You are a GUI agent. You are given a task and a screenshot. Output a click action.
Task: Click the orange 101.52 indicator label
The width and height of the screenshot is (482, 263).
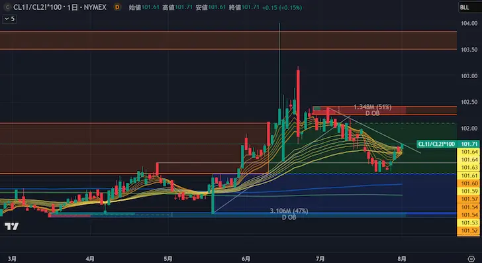tap(469, 231)
